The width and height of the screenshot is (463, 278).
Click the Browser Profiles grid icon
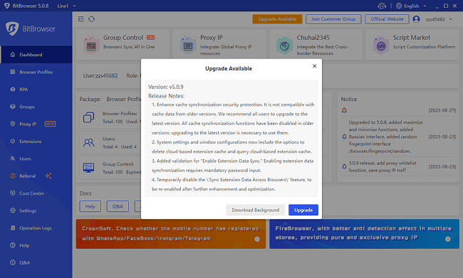tap(13, 72)
